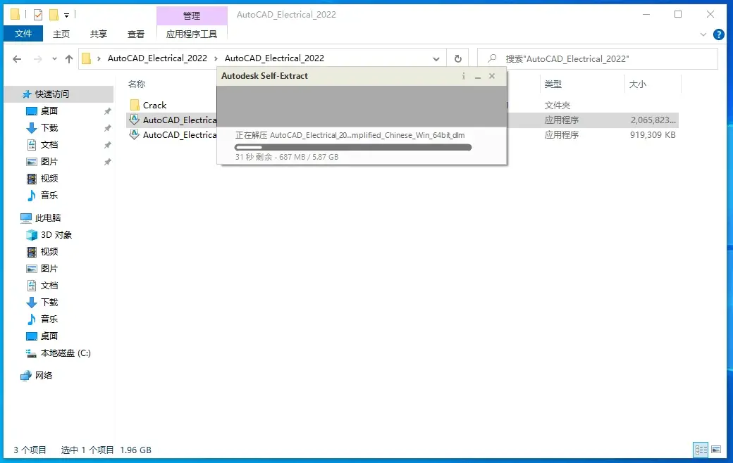Click the 2,065,823 size cell
The height and width of the screenshot is (463, 733).
pyautogui.click(x=653, y=120)
